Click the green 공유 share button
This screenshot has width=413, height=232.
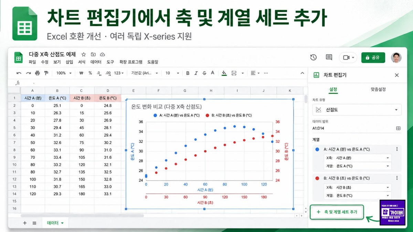point(373,57)
